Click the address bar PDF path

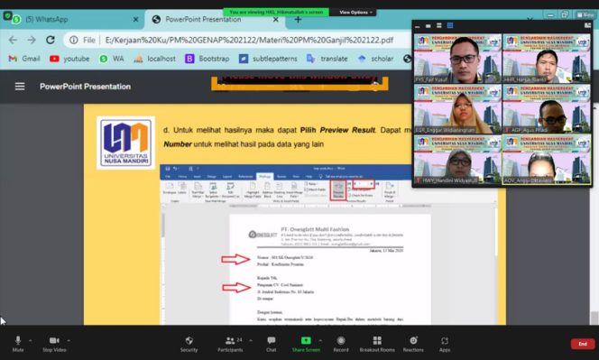click(249, 40)
